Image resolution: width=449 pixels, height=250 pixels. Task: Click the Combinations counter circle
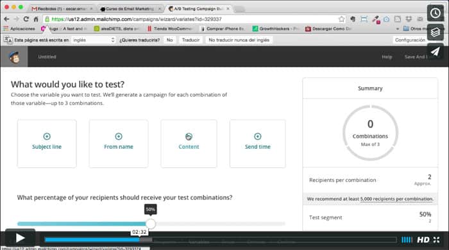click(370, 133)
